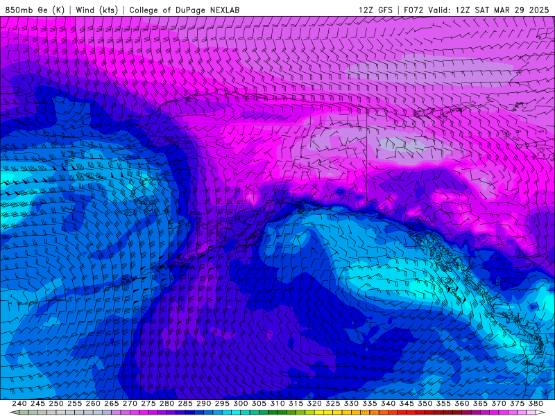555x416 pixels.
Task: Click the 280 value on the color scale
Action: pyautogui.click(x=166, y=404)
